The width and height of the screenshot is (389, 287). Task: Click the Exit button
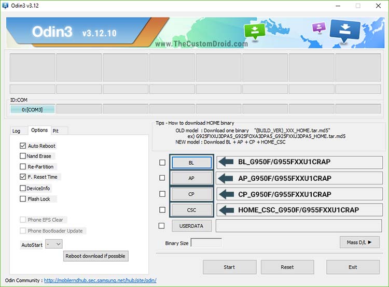pyautogui.click(x=353, y=267)
